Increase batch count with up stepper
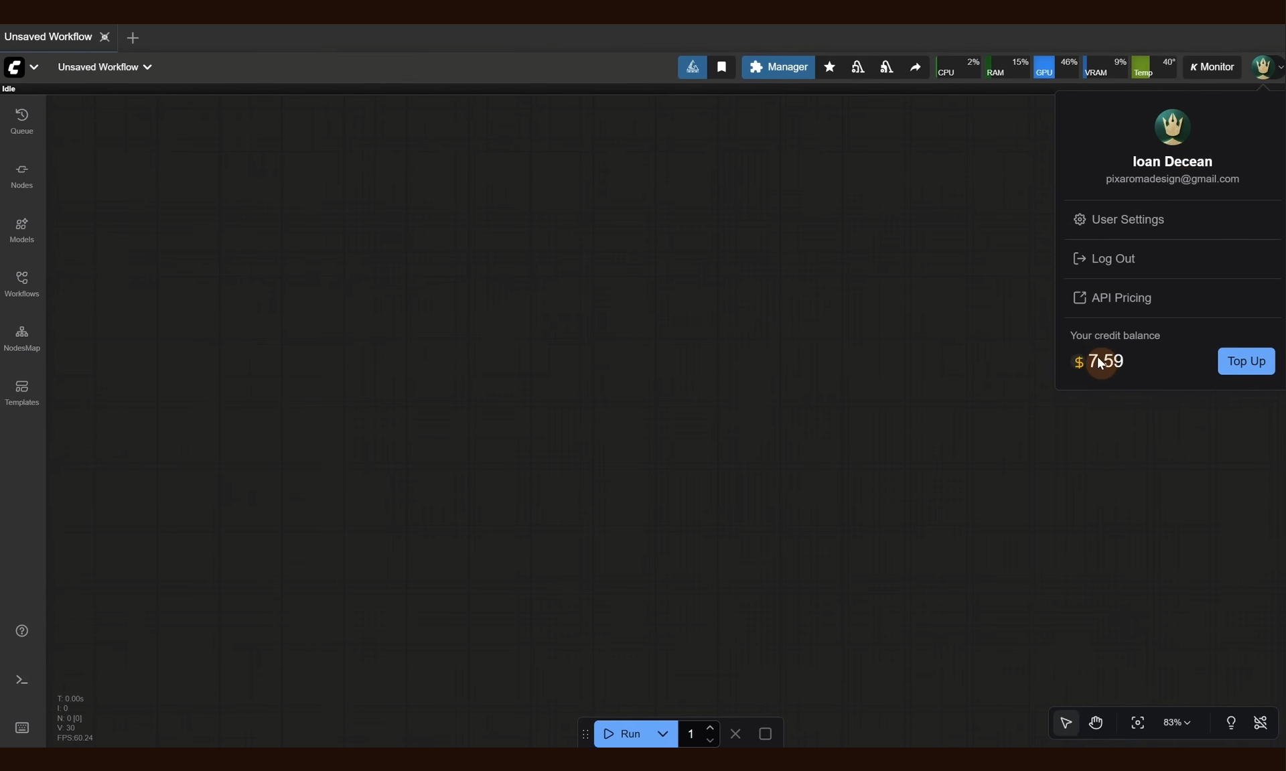This screenshot has height=771, width=1286. point(710,728)
